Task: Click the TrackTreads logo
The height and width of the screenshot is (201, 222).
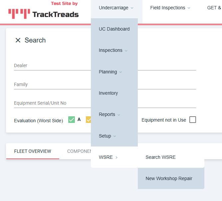Action: pyautogui.click(x=44, y=14)
